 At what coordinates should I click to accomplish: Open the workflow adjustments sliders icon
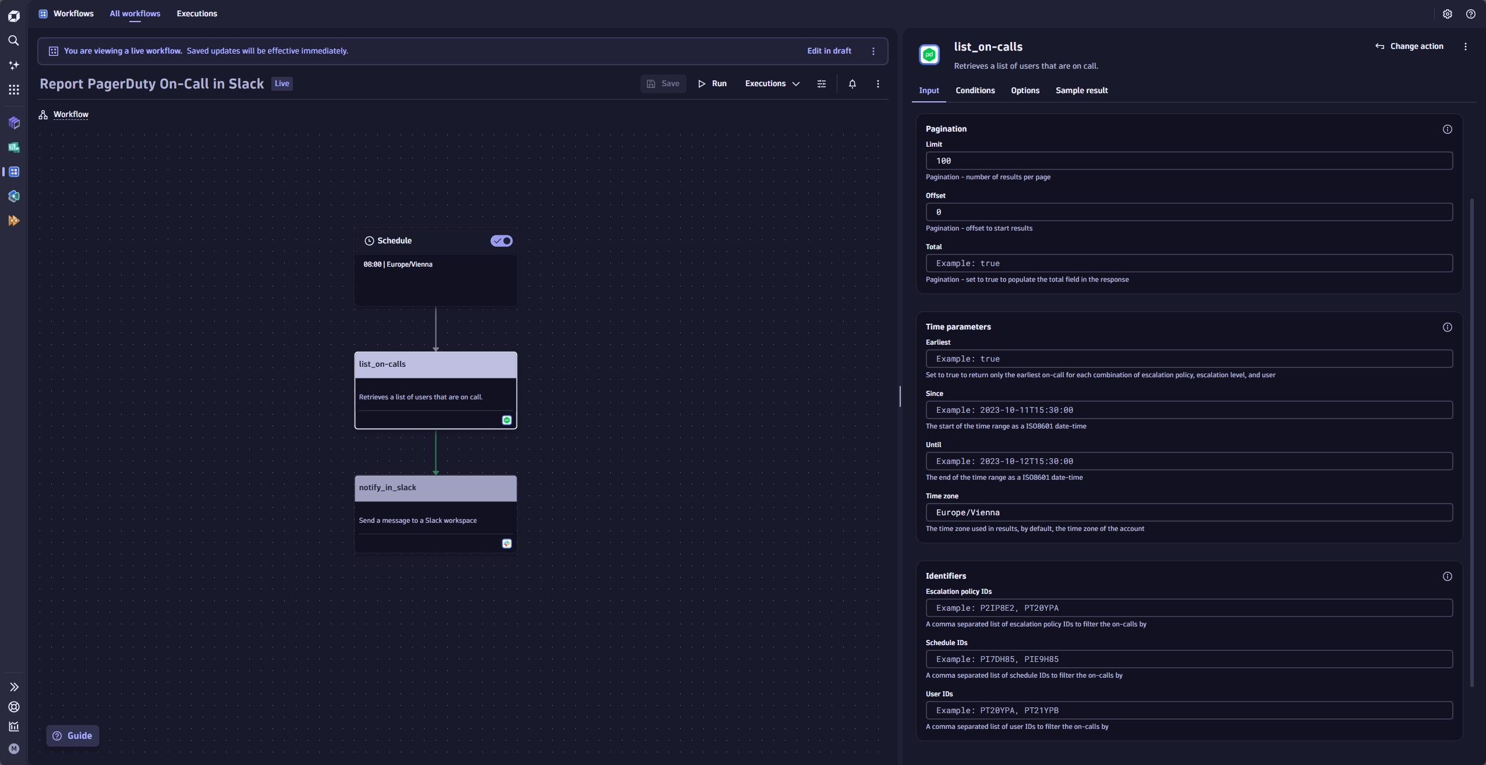coord(821,83)
